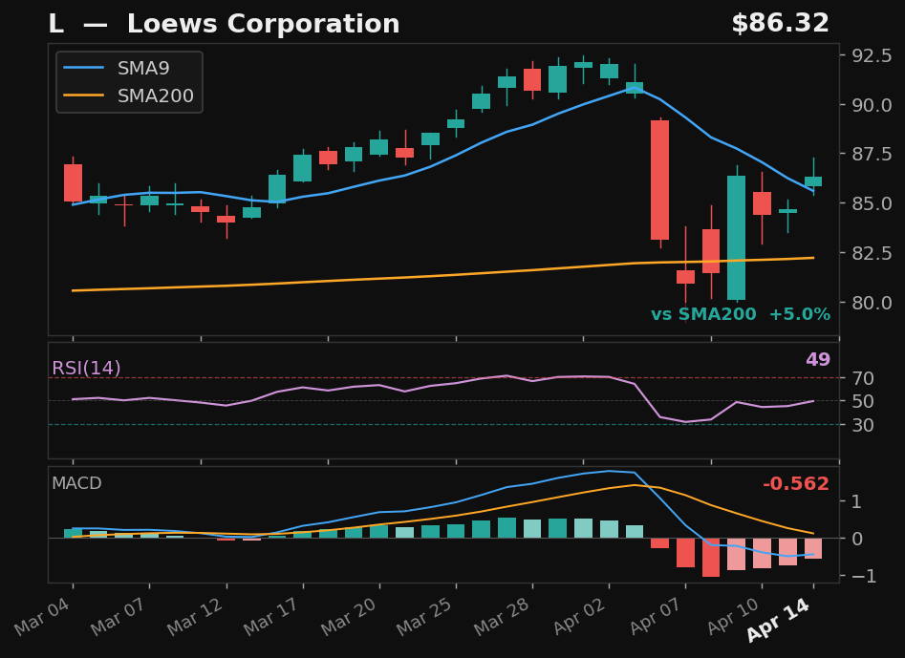Click the "92.5" price axis label
This screenshot has width=905, height=658.
pyautogui.click(x=872, y=56)
